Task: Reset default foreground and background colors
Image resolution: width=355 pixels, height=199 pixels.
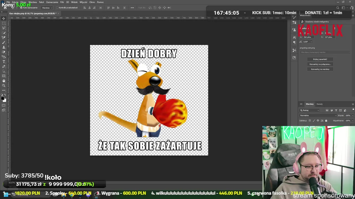Action: (2, 95)
